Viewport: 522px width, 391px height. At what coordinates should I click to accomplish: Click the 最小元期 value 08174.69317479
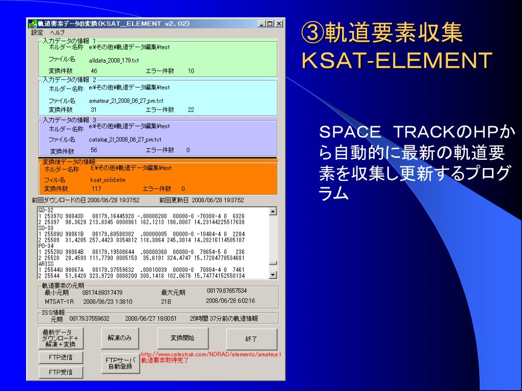point(102,293)
